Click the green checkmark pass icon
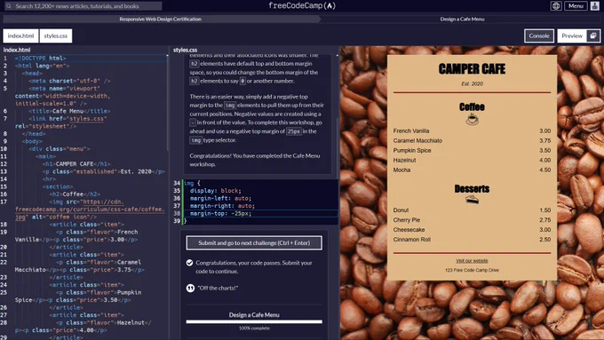 pos(189,263)
